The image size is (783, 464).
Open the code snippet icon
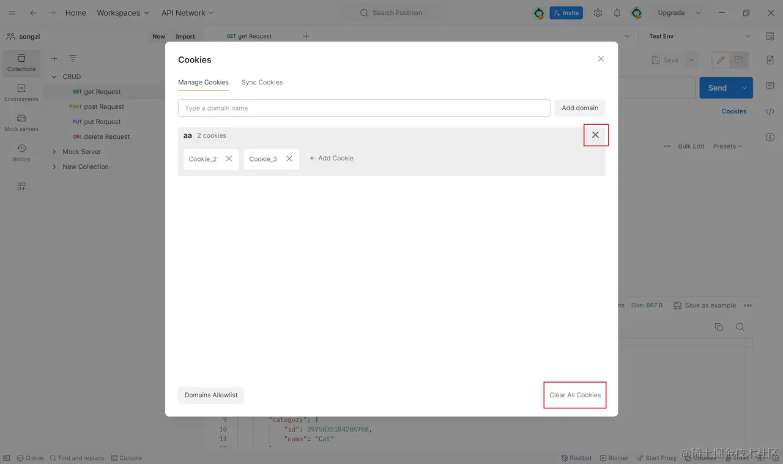[x=770, y=111]
